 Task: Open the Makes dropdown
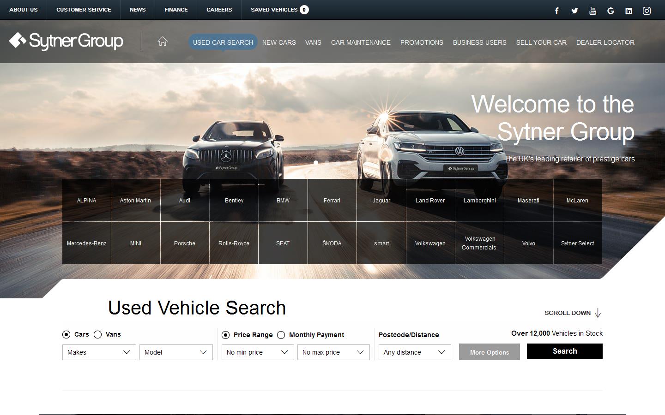click(x=98, y=352)
